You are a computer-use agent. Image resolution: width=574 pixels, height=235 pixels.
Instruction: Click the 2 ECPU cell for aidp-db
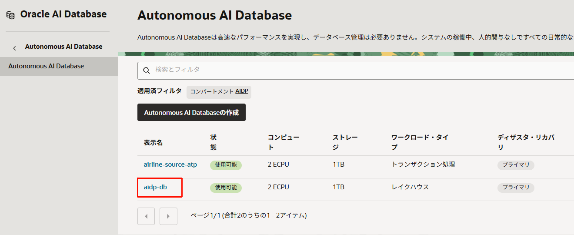278,187
